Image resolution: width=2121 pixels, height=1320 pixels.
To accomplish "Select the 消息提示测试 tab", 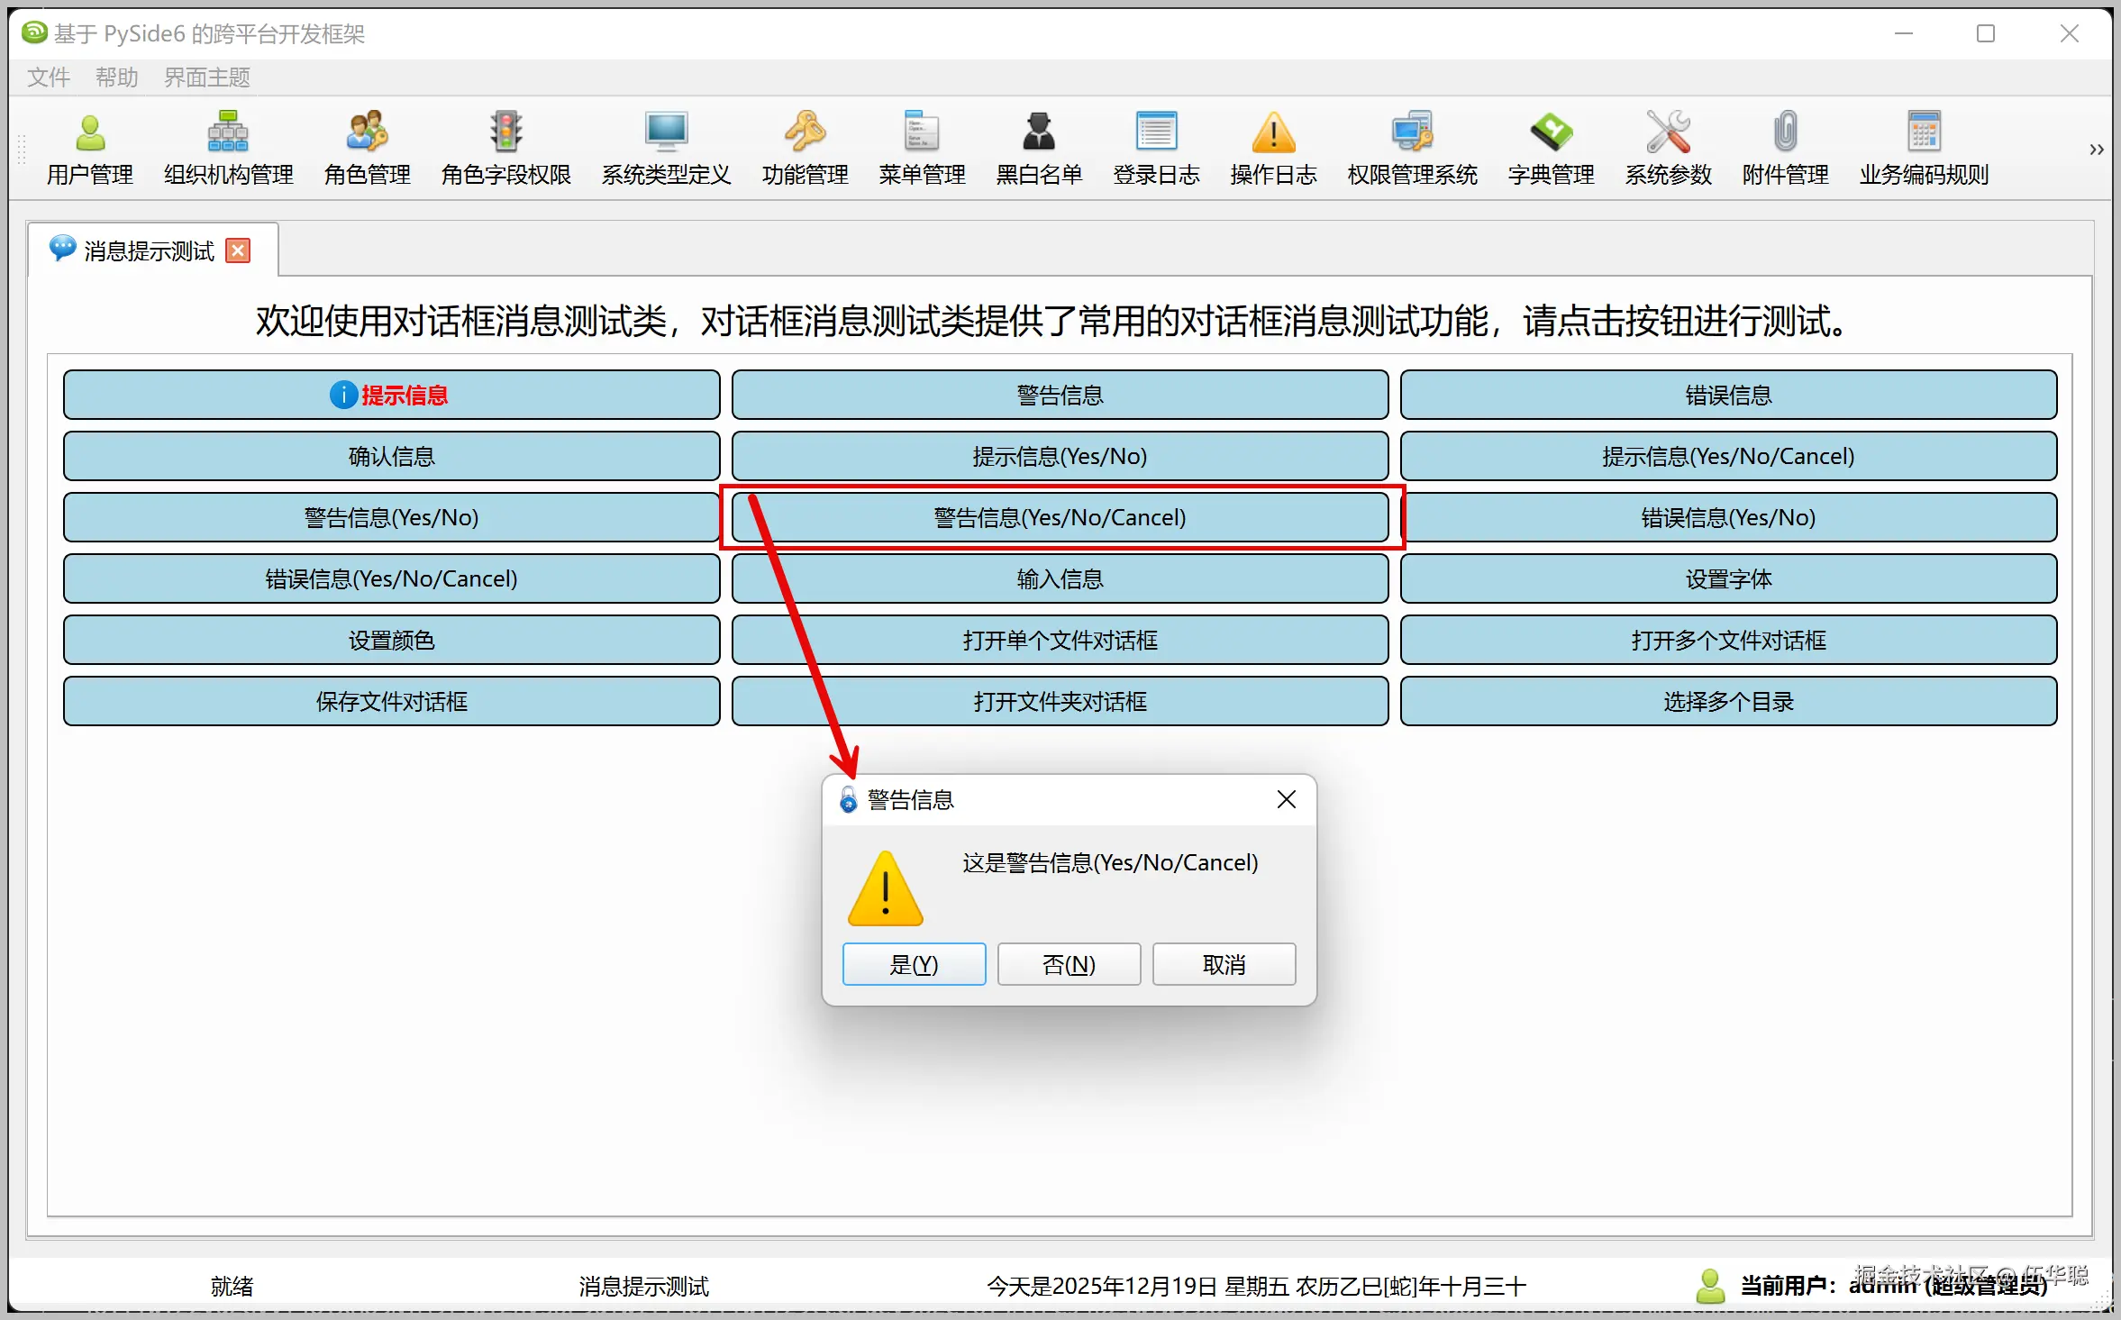I will click(148, 250).
